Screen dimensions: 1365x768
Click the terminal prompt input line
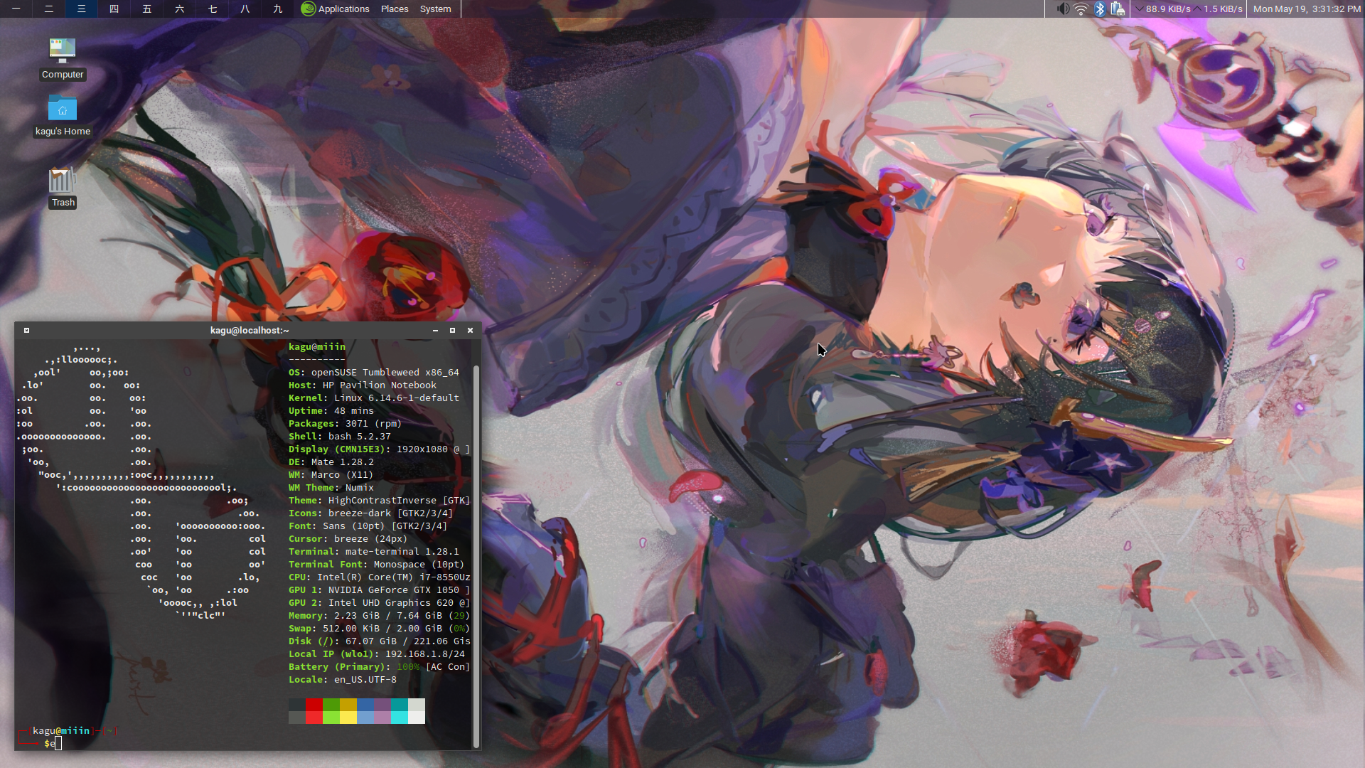click(245, 743)
